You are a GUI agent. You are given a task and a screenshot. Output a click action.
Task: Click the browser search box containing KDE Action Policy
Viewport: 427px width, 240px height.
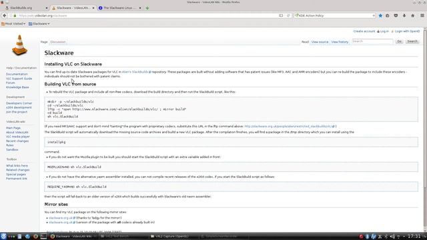[x=335, y=15]
